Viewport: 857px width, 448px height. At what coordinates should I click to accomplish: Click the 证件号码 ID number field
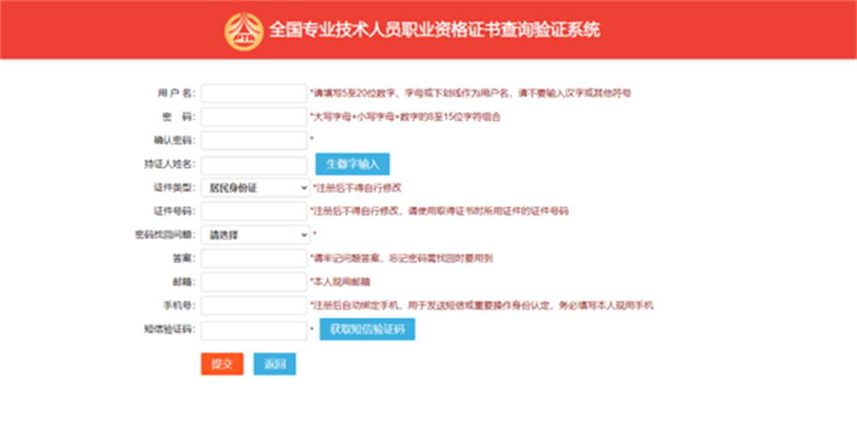point(255,212)
